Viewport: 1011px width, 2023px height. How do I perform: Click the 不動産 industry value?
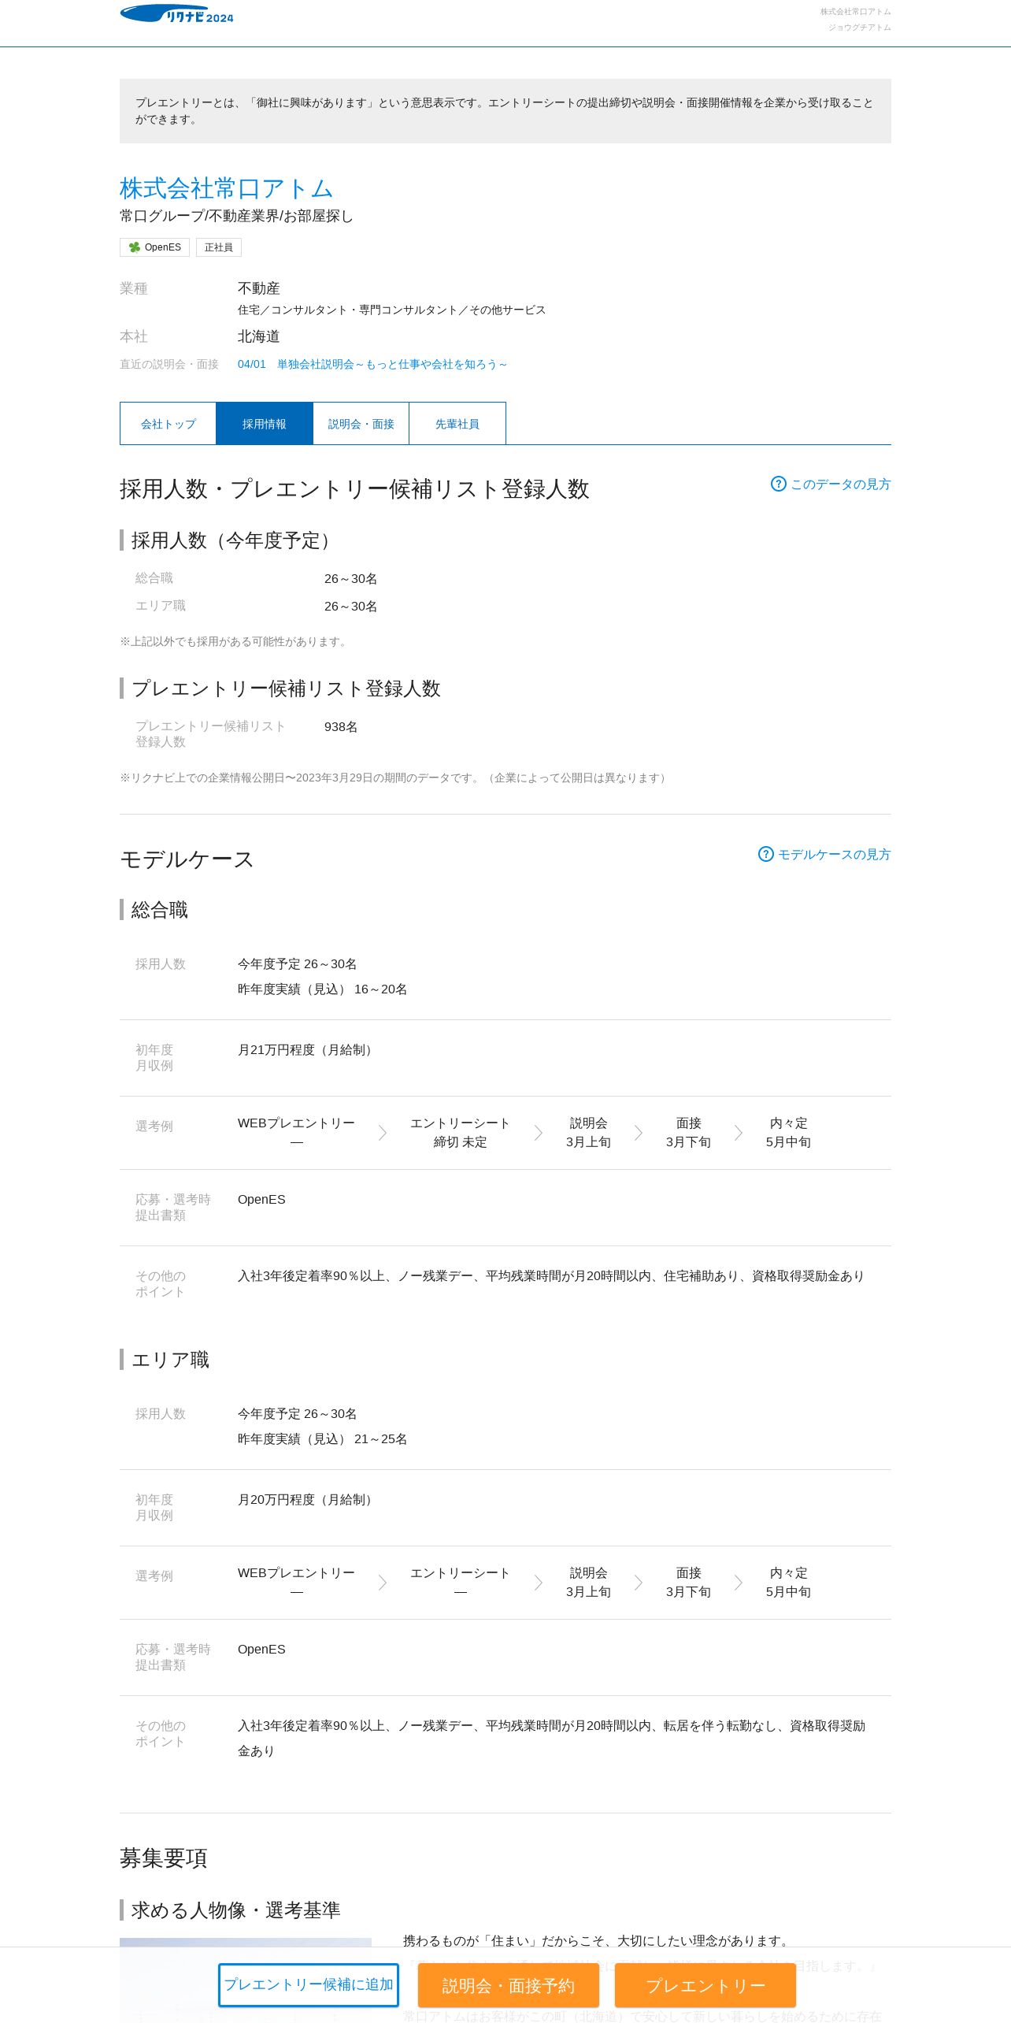click(x=259, y=288)
